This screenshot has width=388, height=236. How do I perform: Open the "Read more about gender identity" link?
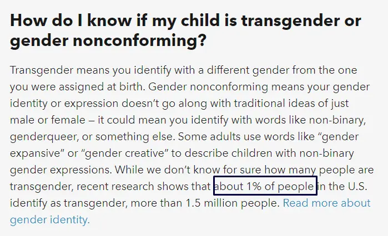coord(326,203)
